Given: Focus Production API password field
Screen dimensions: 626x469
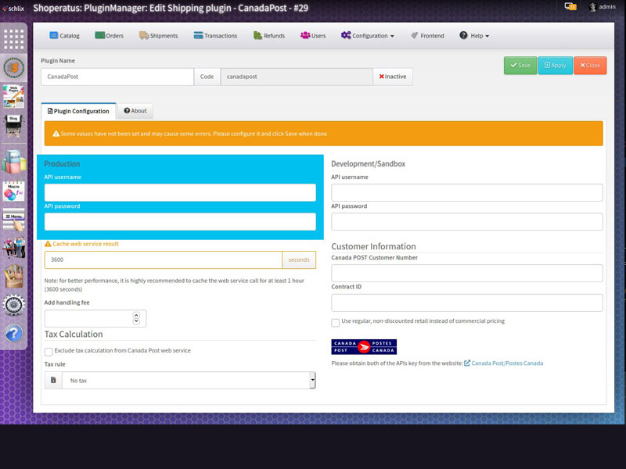Looking at the screenshot, I should [x=180, y=222].
